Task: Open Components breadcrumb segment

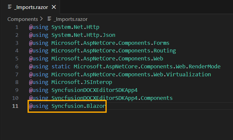Action: click(23, 19)
